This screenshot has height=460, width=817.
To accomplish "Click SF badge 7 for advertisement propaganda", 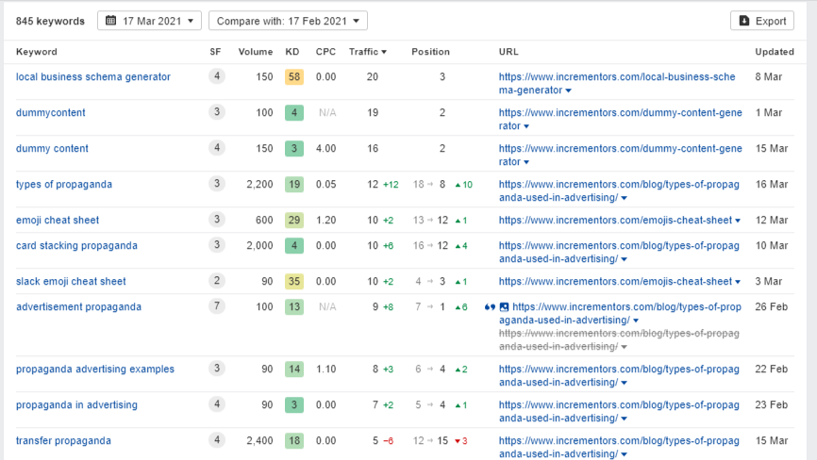I will pyautogui.click(x=217, y=306).
